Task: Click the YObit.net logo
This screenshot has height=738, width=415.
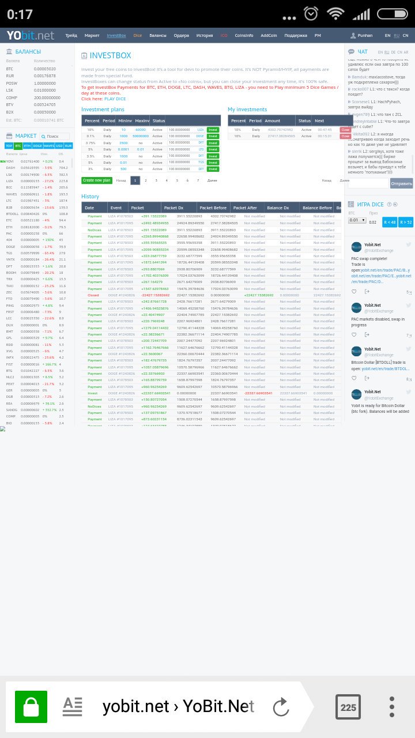Action: click(x=31, y=35)
